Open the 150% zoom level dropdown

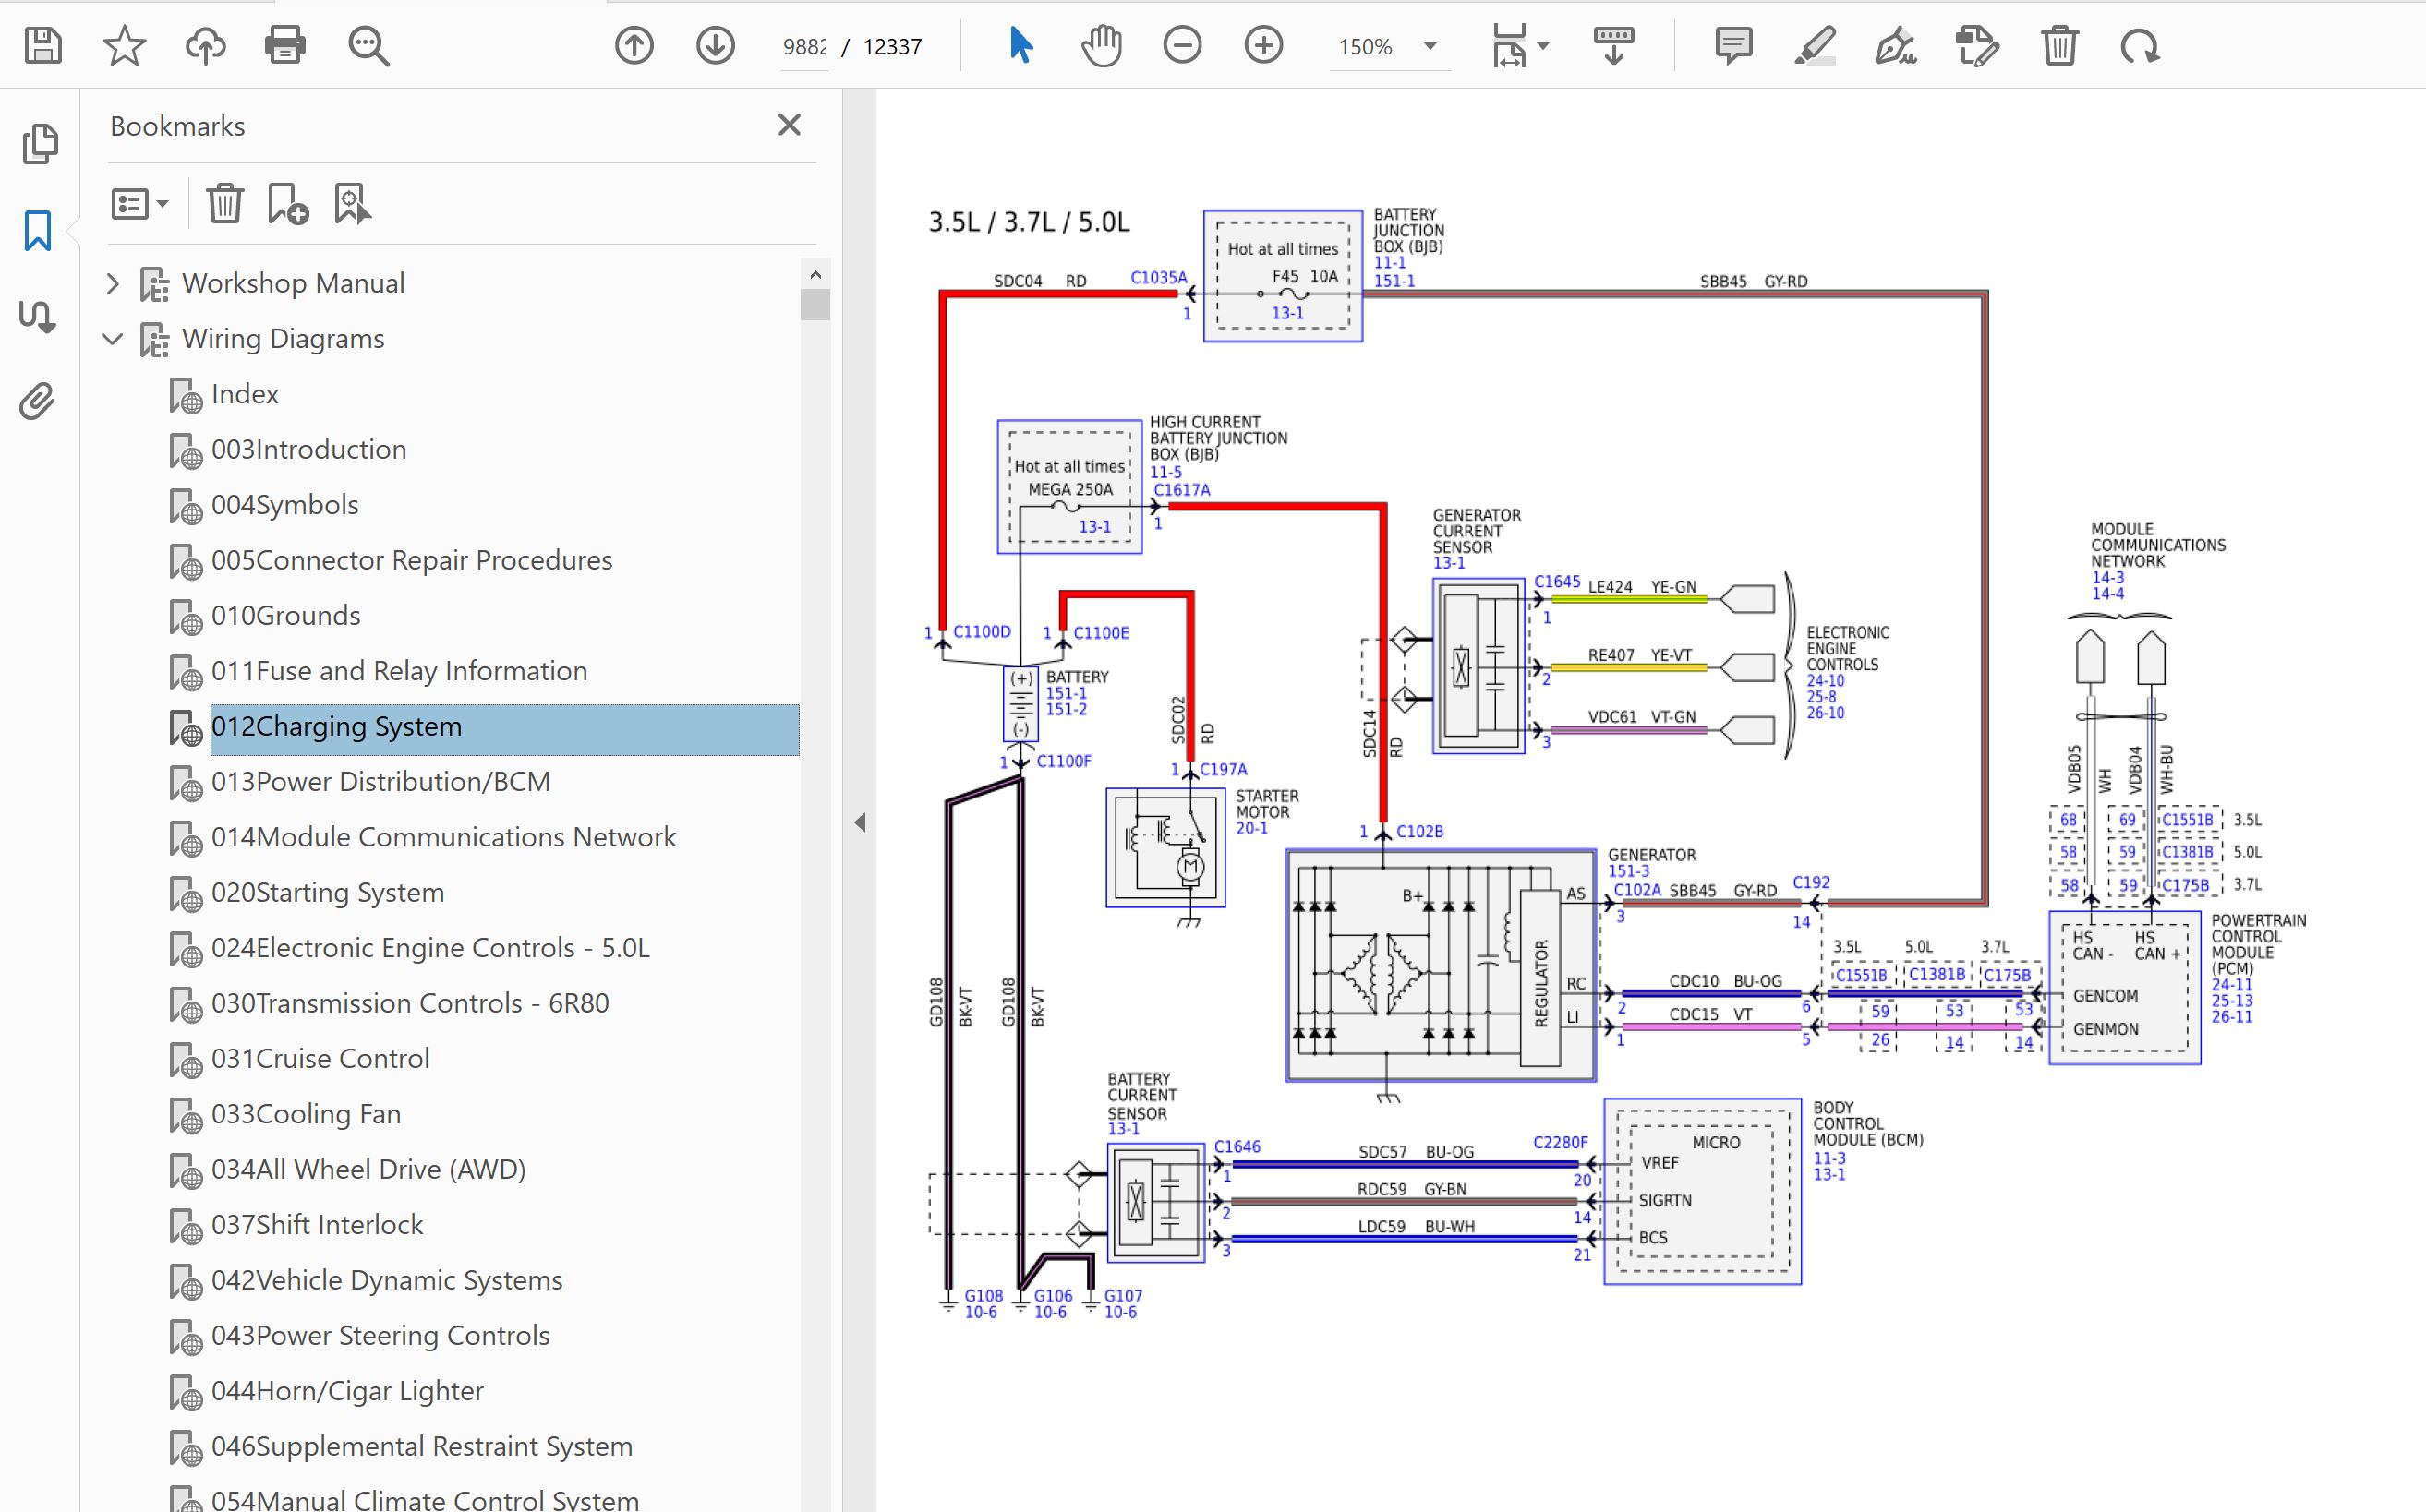(1430, 46)
